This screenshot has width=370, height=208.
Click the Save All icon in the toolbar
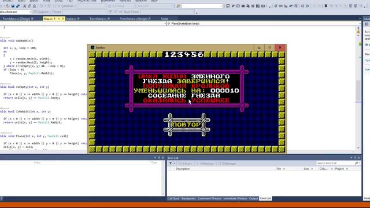pos(18,6)
